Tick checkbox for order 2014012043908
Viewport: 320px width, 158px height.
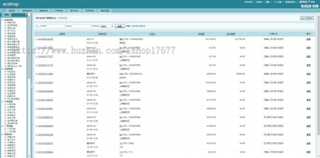tap(37, 91)
